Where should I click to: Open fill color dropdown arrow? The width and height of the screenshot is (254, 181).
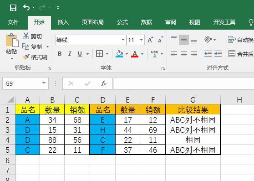(x=127, y=54)
